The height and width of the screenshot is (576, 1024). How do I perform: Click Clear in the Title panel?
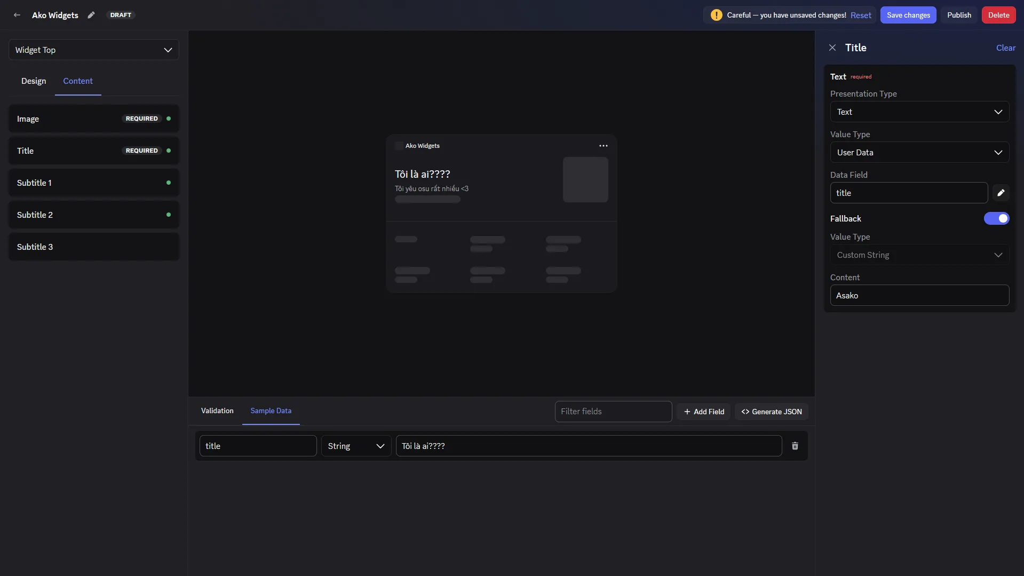pos(1006,48)
